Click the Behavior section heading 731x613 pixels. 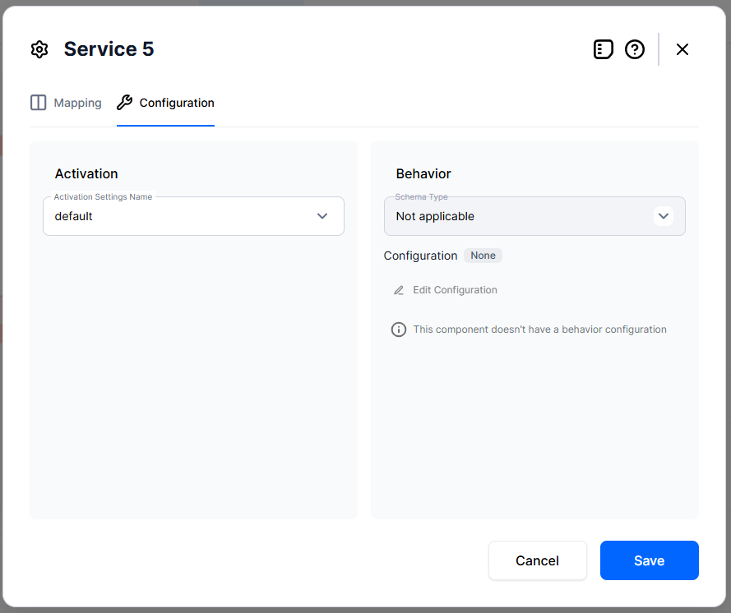[x=423, y=173]
